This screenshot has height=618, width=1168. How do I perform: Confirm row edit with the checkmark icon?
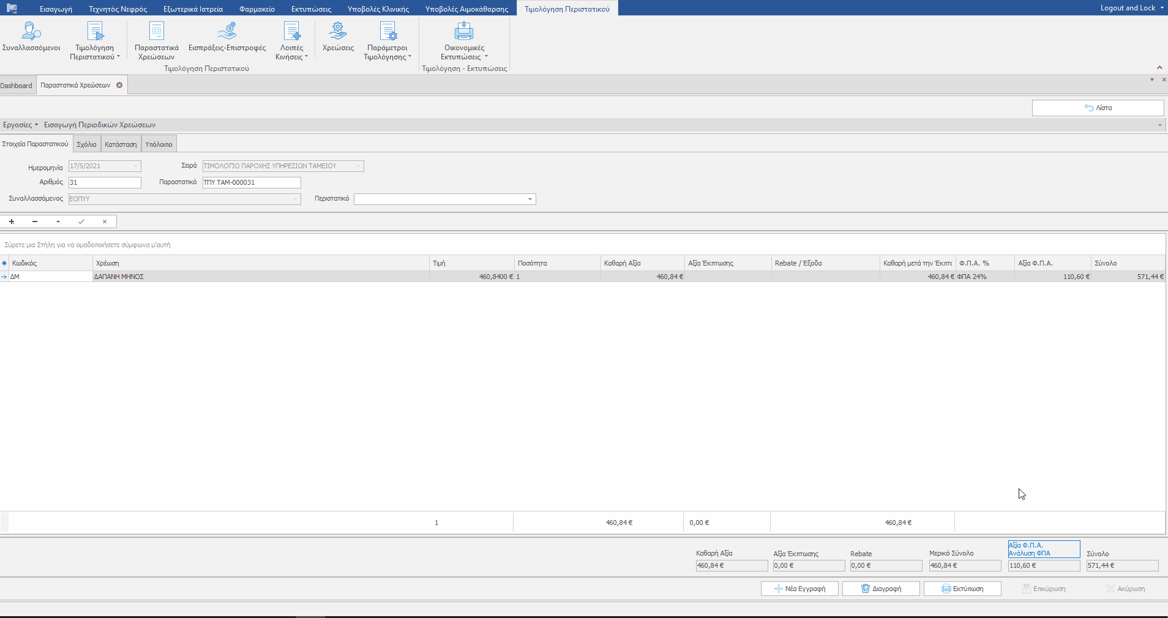point(81,222)
